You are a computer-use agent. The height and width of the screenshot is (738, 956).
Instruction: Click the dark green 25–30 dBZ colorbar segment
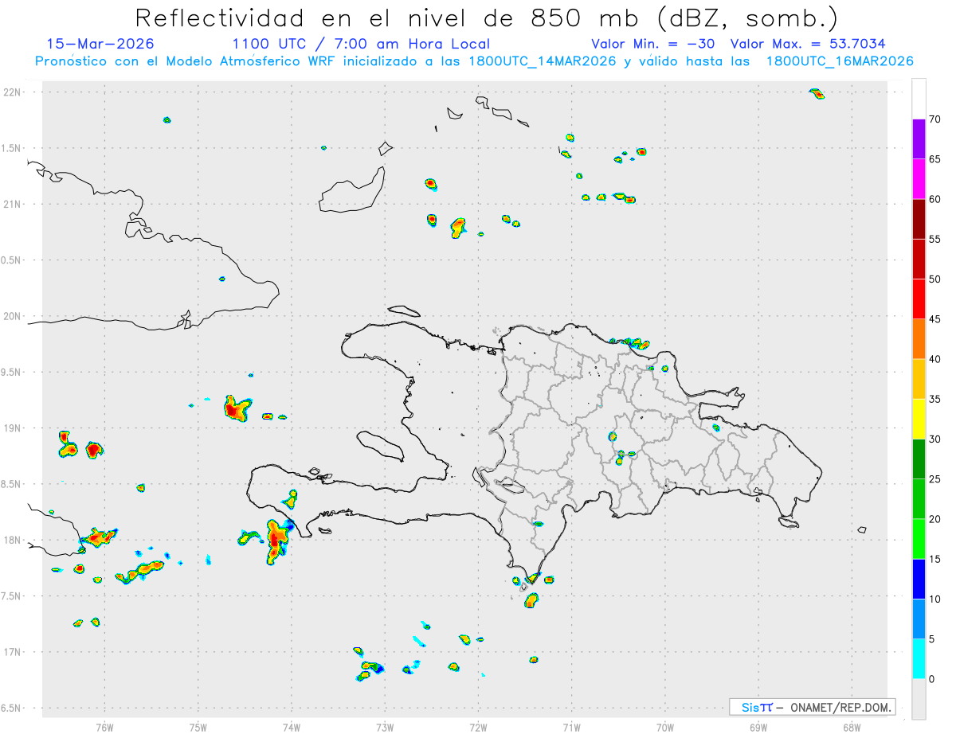point(919,459)
